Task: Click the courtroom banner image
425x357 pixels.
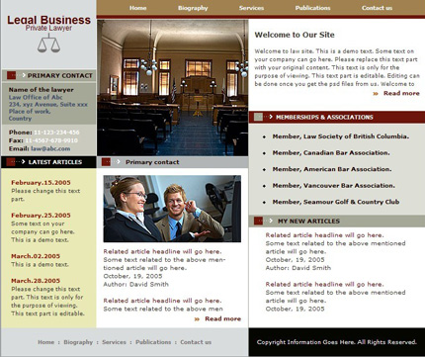Action: coord(173,88)
